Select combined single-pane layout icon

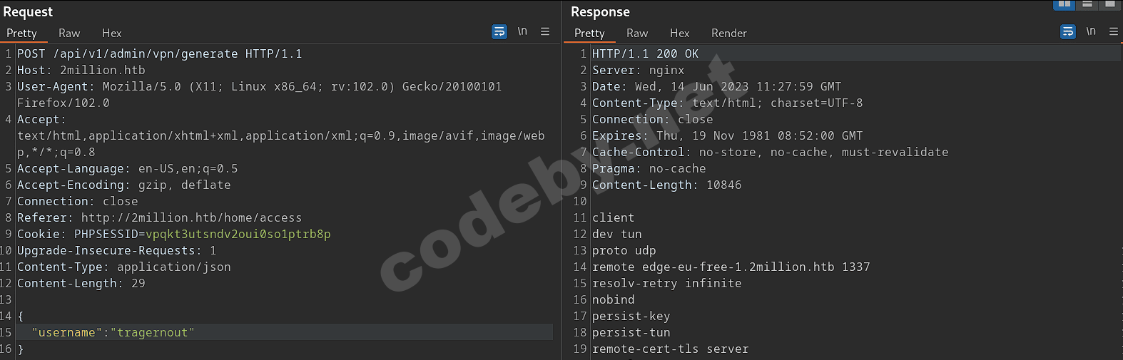(x=1110, y=4)
